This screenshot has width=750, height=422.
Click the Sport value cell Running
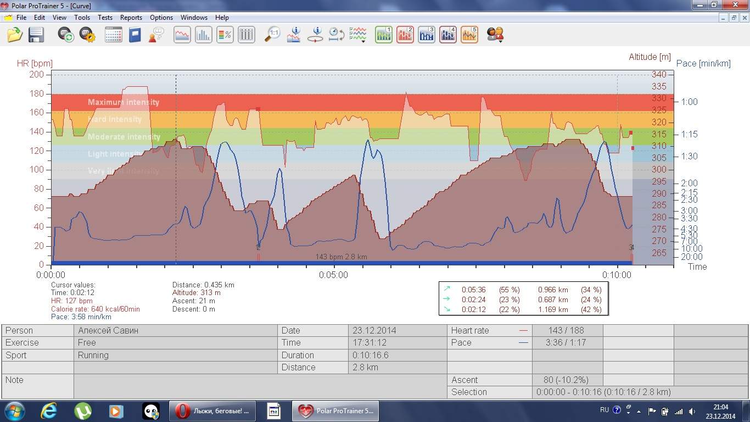coord(176,355)
